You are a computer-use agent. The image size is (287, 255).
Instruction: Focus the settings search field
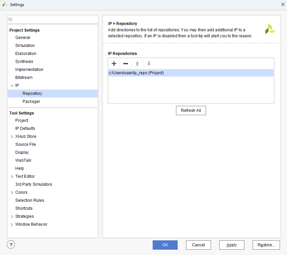(53, 19)
